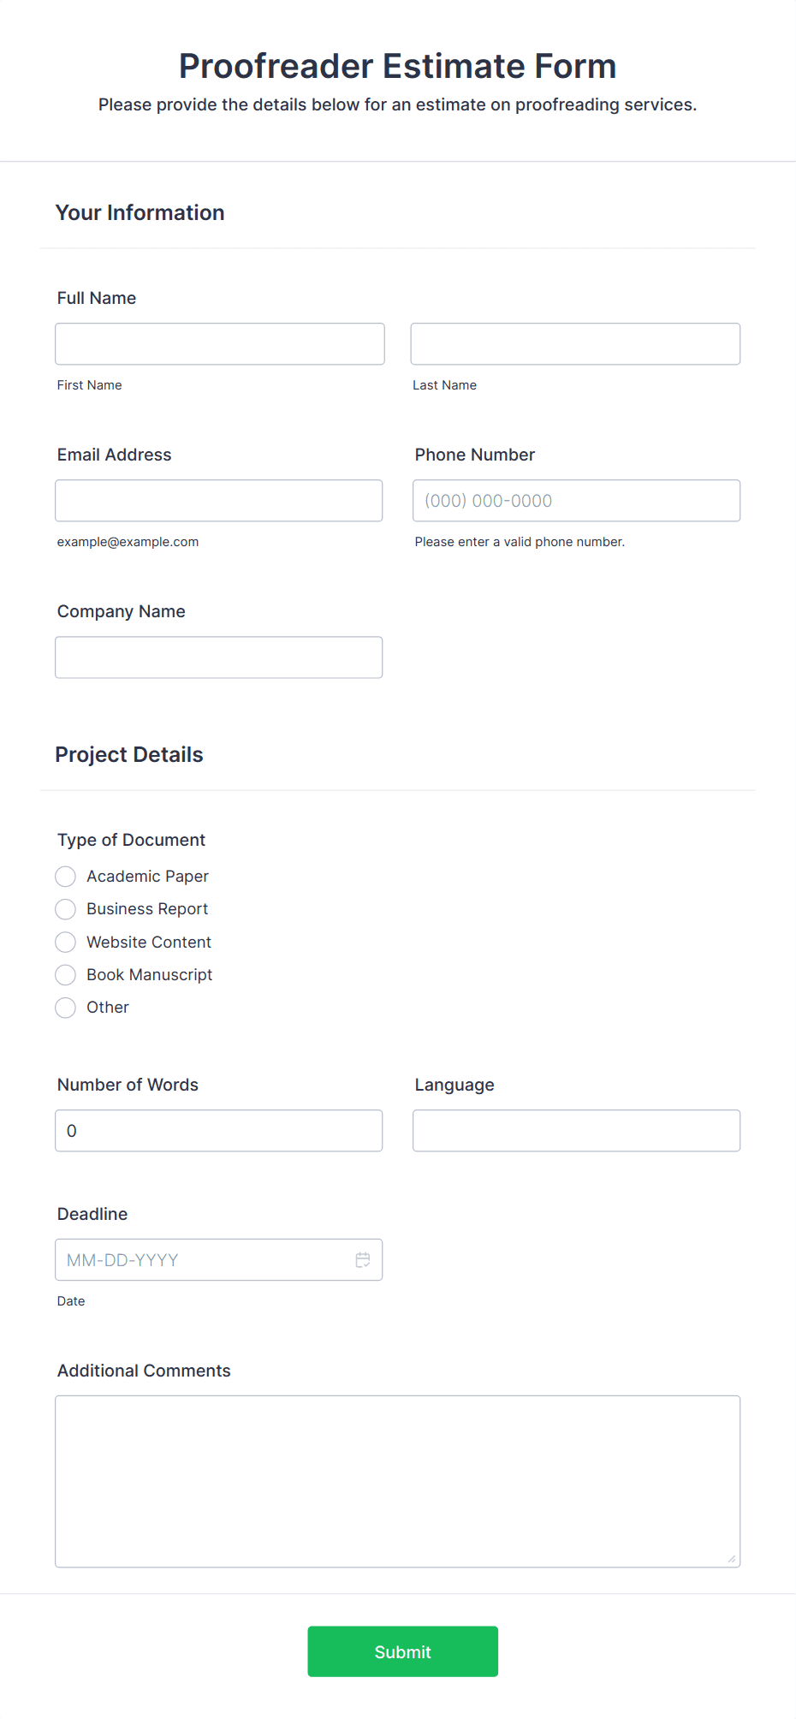Viewport: 796px width, 1719px height.
Task: Open the calendar picker for Deadline
Action: (363, 1259)
